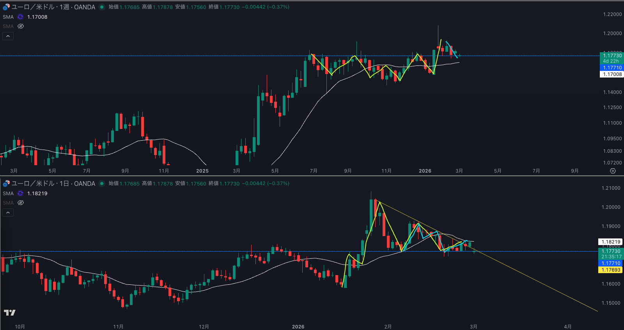Click the euro/dollar flag icon on daily chart
This screenshot has height=330, width=624.
6,184
